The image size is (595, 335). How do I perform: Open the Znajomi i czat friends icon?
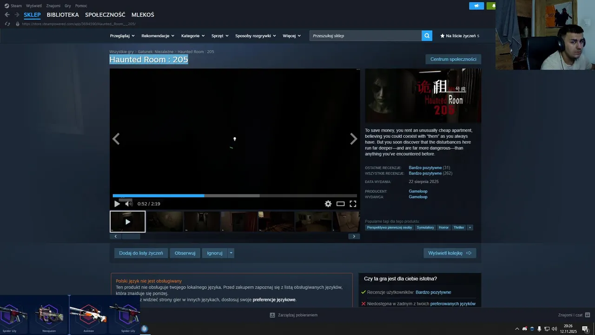coord(588,315)
